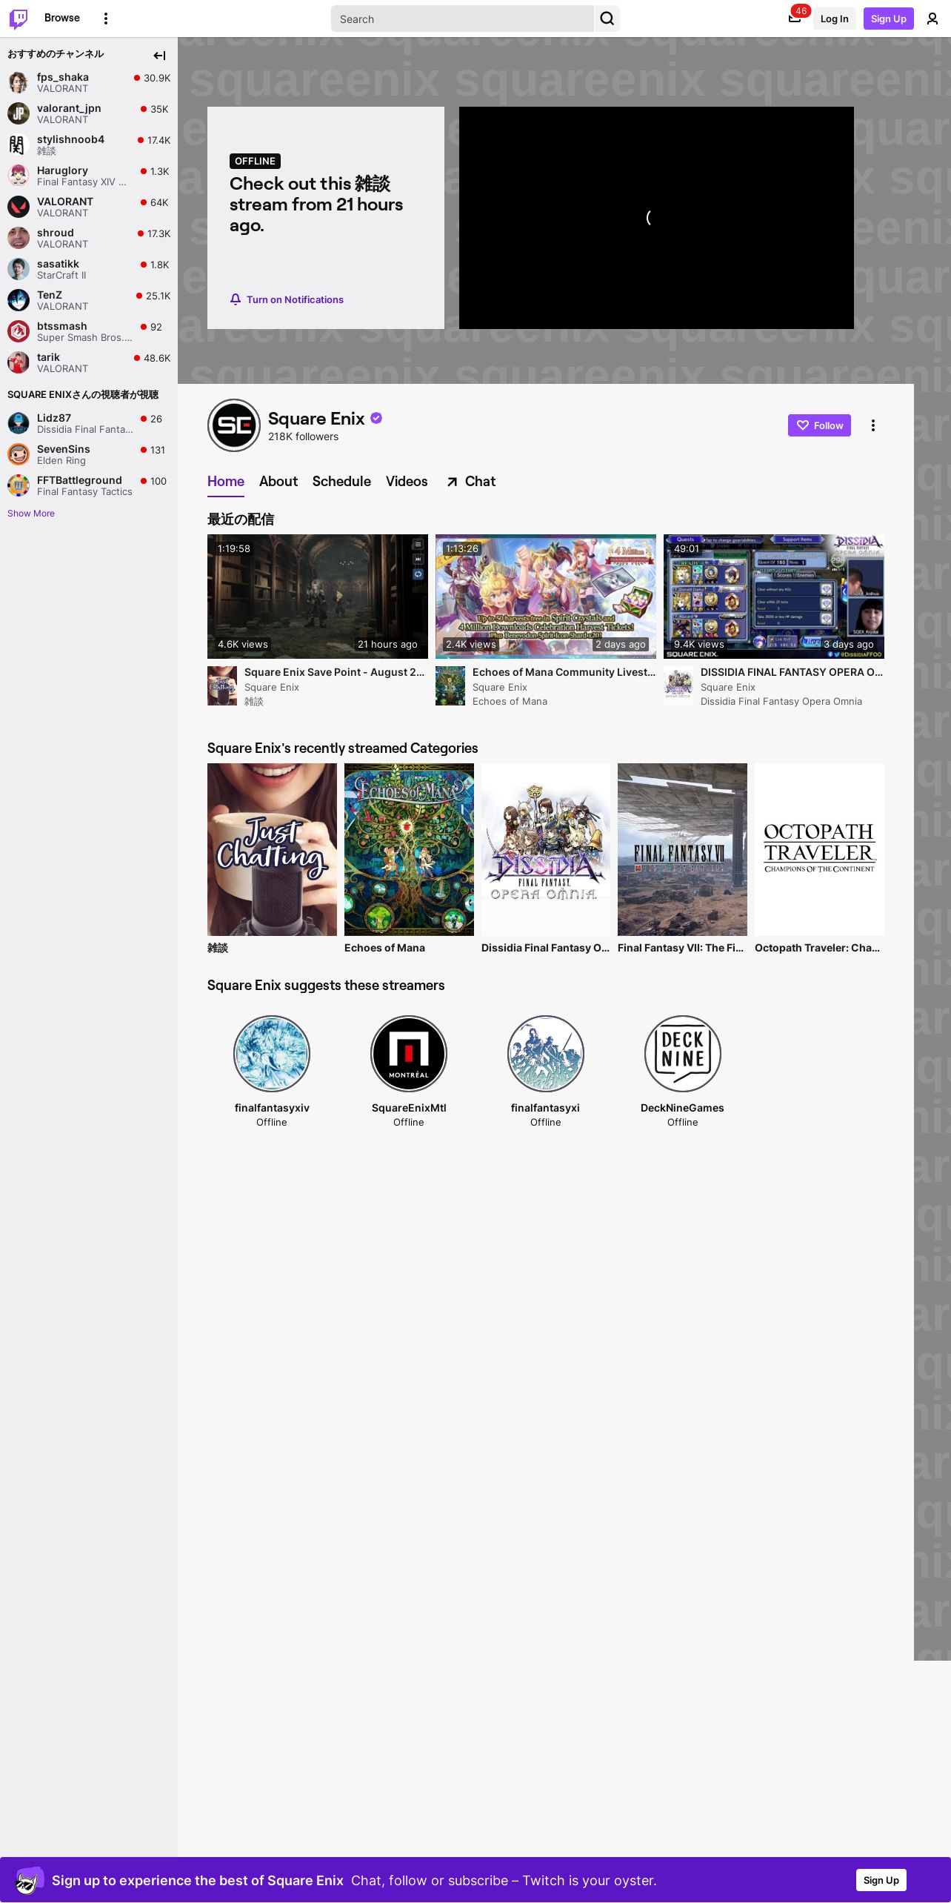Click sasatikk channel avatar

click(19, 269)
